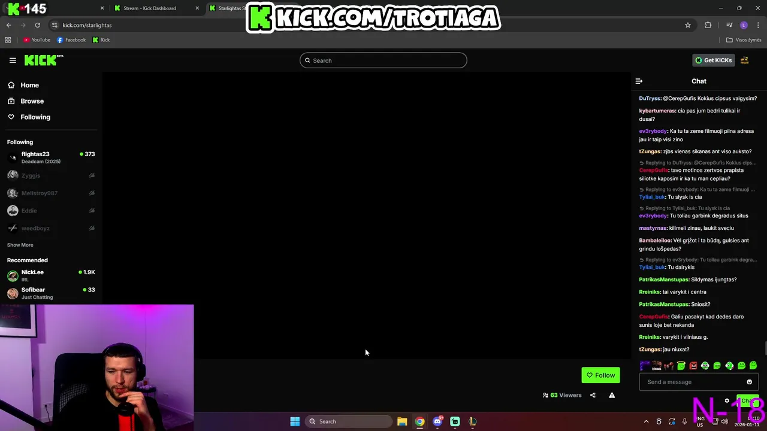
Task: Click mastyrnas username in chat
Action: (653, 228)
